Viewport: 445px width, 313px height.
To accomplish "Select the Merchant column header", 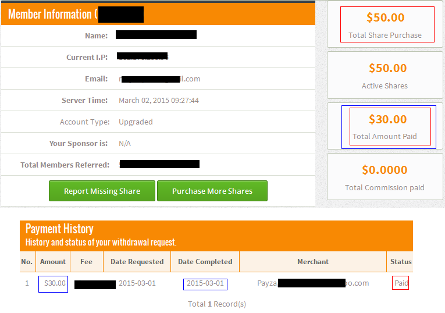I will 313,262.
